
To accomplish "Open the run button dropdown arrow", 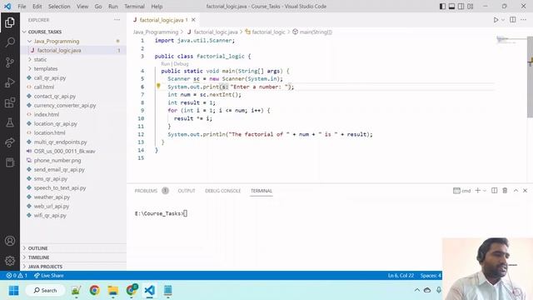I will point(503,20).
